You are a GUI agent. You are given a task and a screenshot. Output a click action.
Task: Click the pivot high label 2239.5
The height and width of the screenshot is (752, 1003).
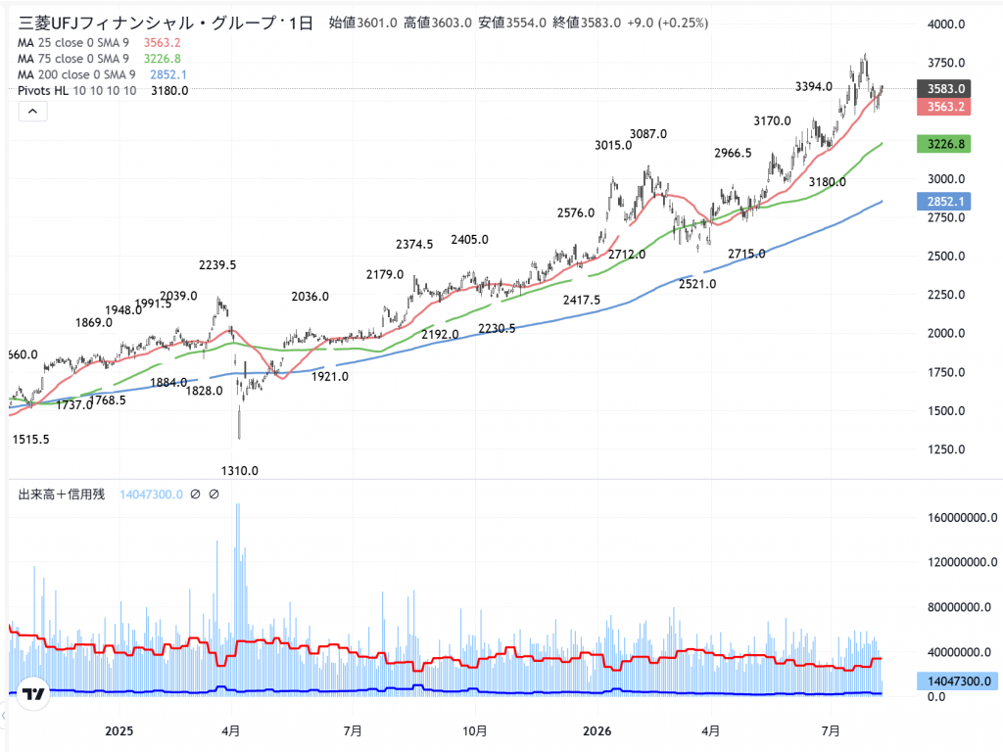217,264
